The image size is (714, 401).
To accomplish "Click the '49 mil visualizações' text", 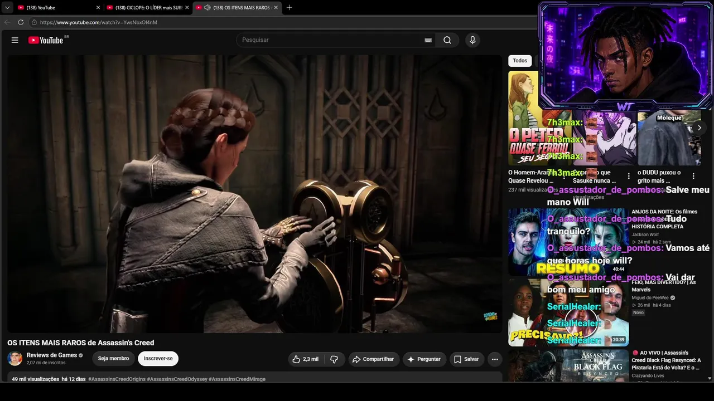I will coord(36,379).
